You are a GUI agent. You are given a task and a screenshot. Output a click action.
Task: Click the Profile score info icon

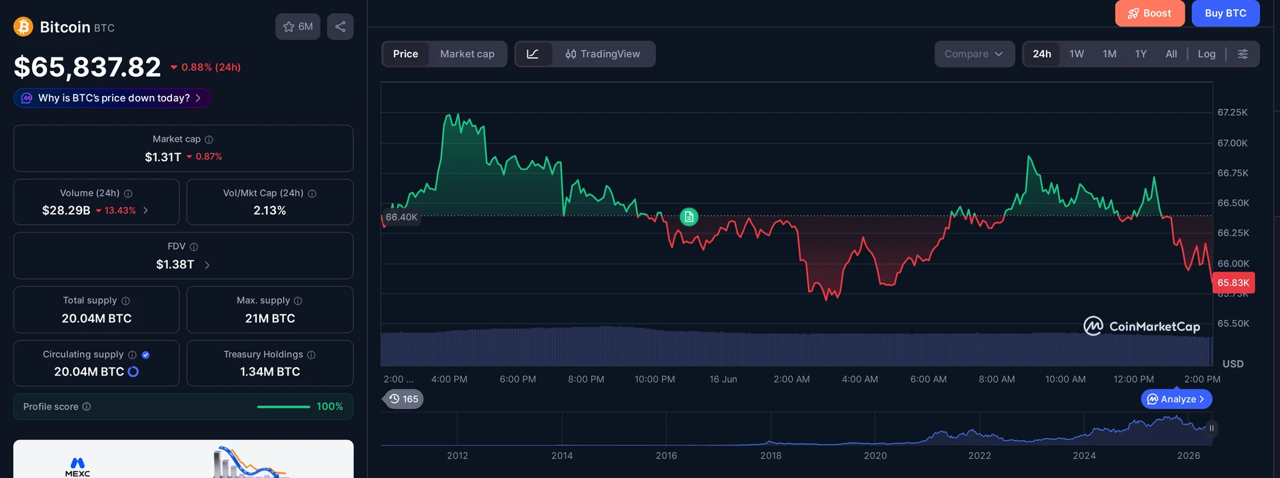87,407
